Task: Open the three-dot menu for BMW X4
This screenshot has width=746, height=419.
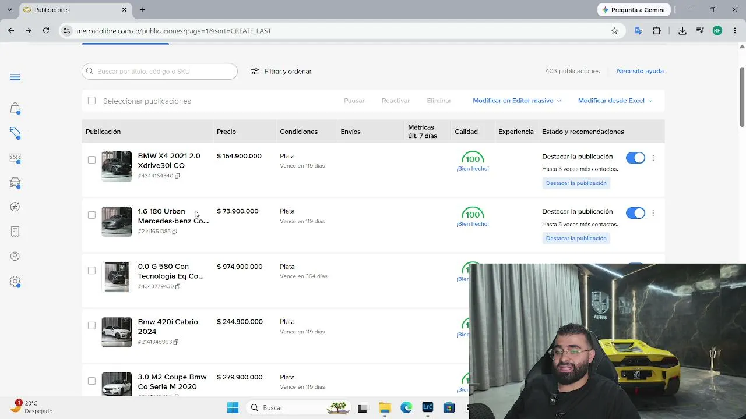Action: click(653, 158)
